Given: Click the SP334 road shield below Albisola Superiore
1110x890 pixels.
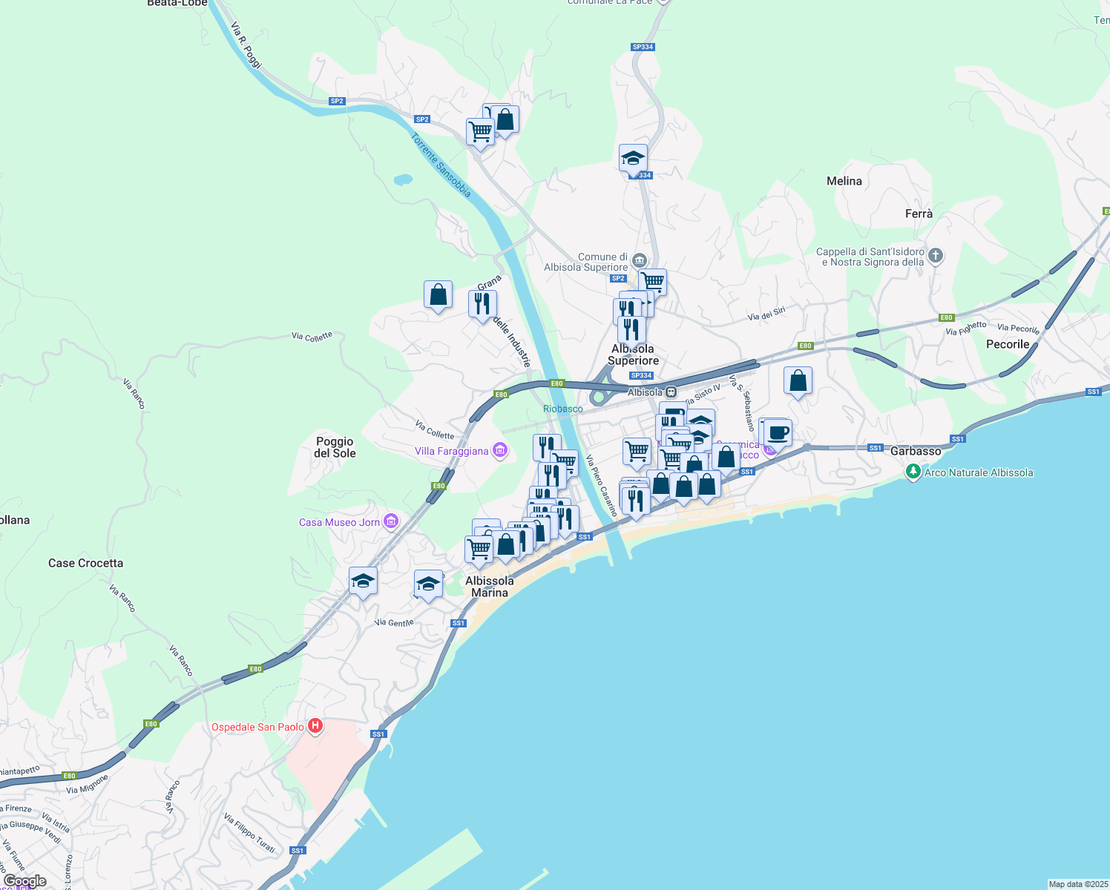Looking at the screenshot, I should (x=641, y=375).
